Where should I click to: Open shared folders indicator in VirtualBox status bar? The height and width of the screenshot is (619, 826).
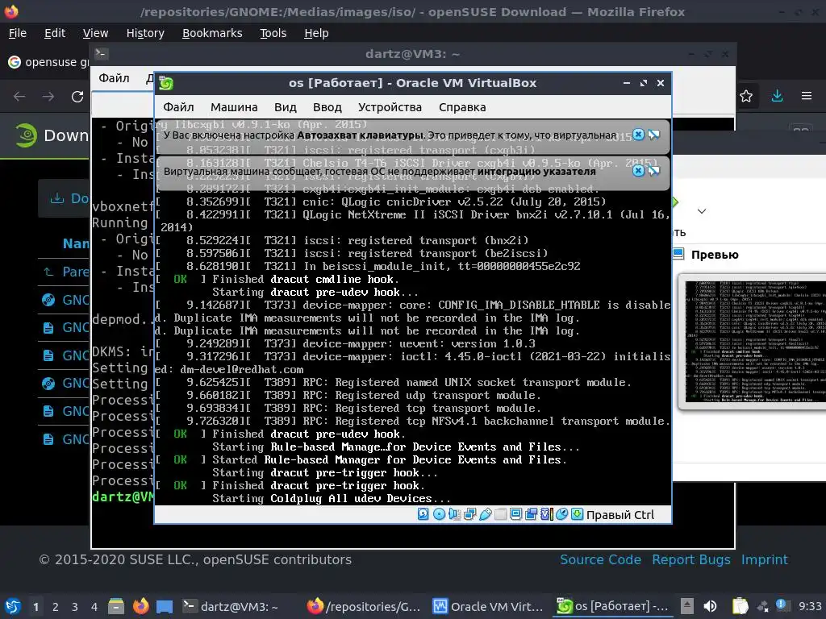tap(500, 514)
